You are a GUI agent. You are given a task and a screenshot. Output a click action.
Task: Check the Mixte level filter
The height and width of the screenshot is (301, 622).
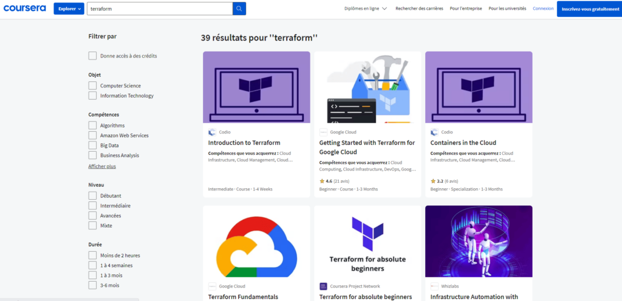coord(92,225)
